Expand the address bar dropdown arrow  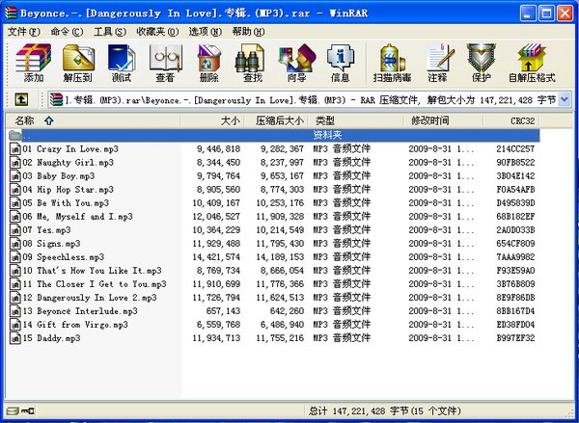click(x=564, y=99)
